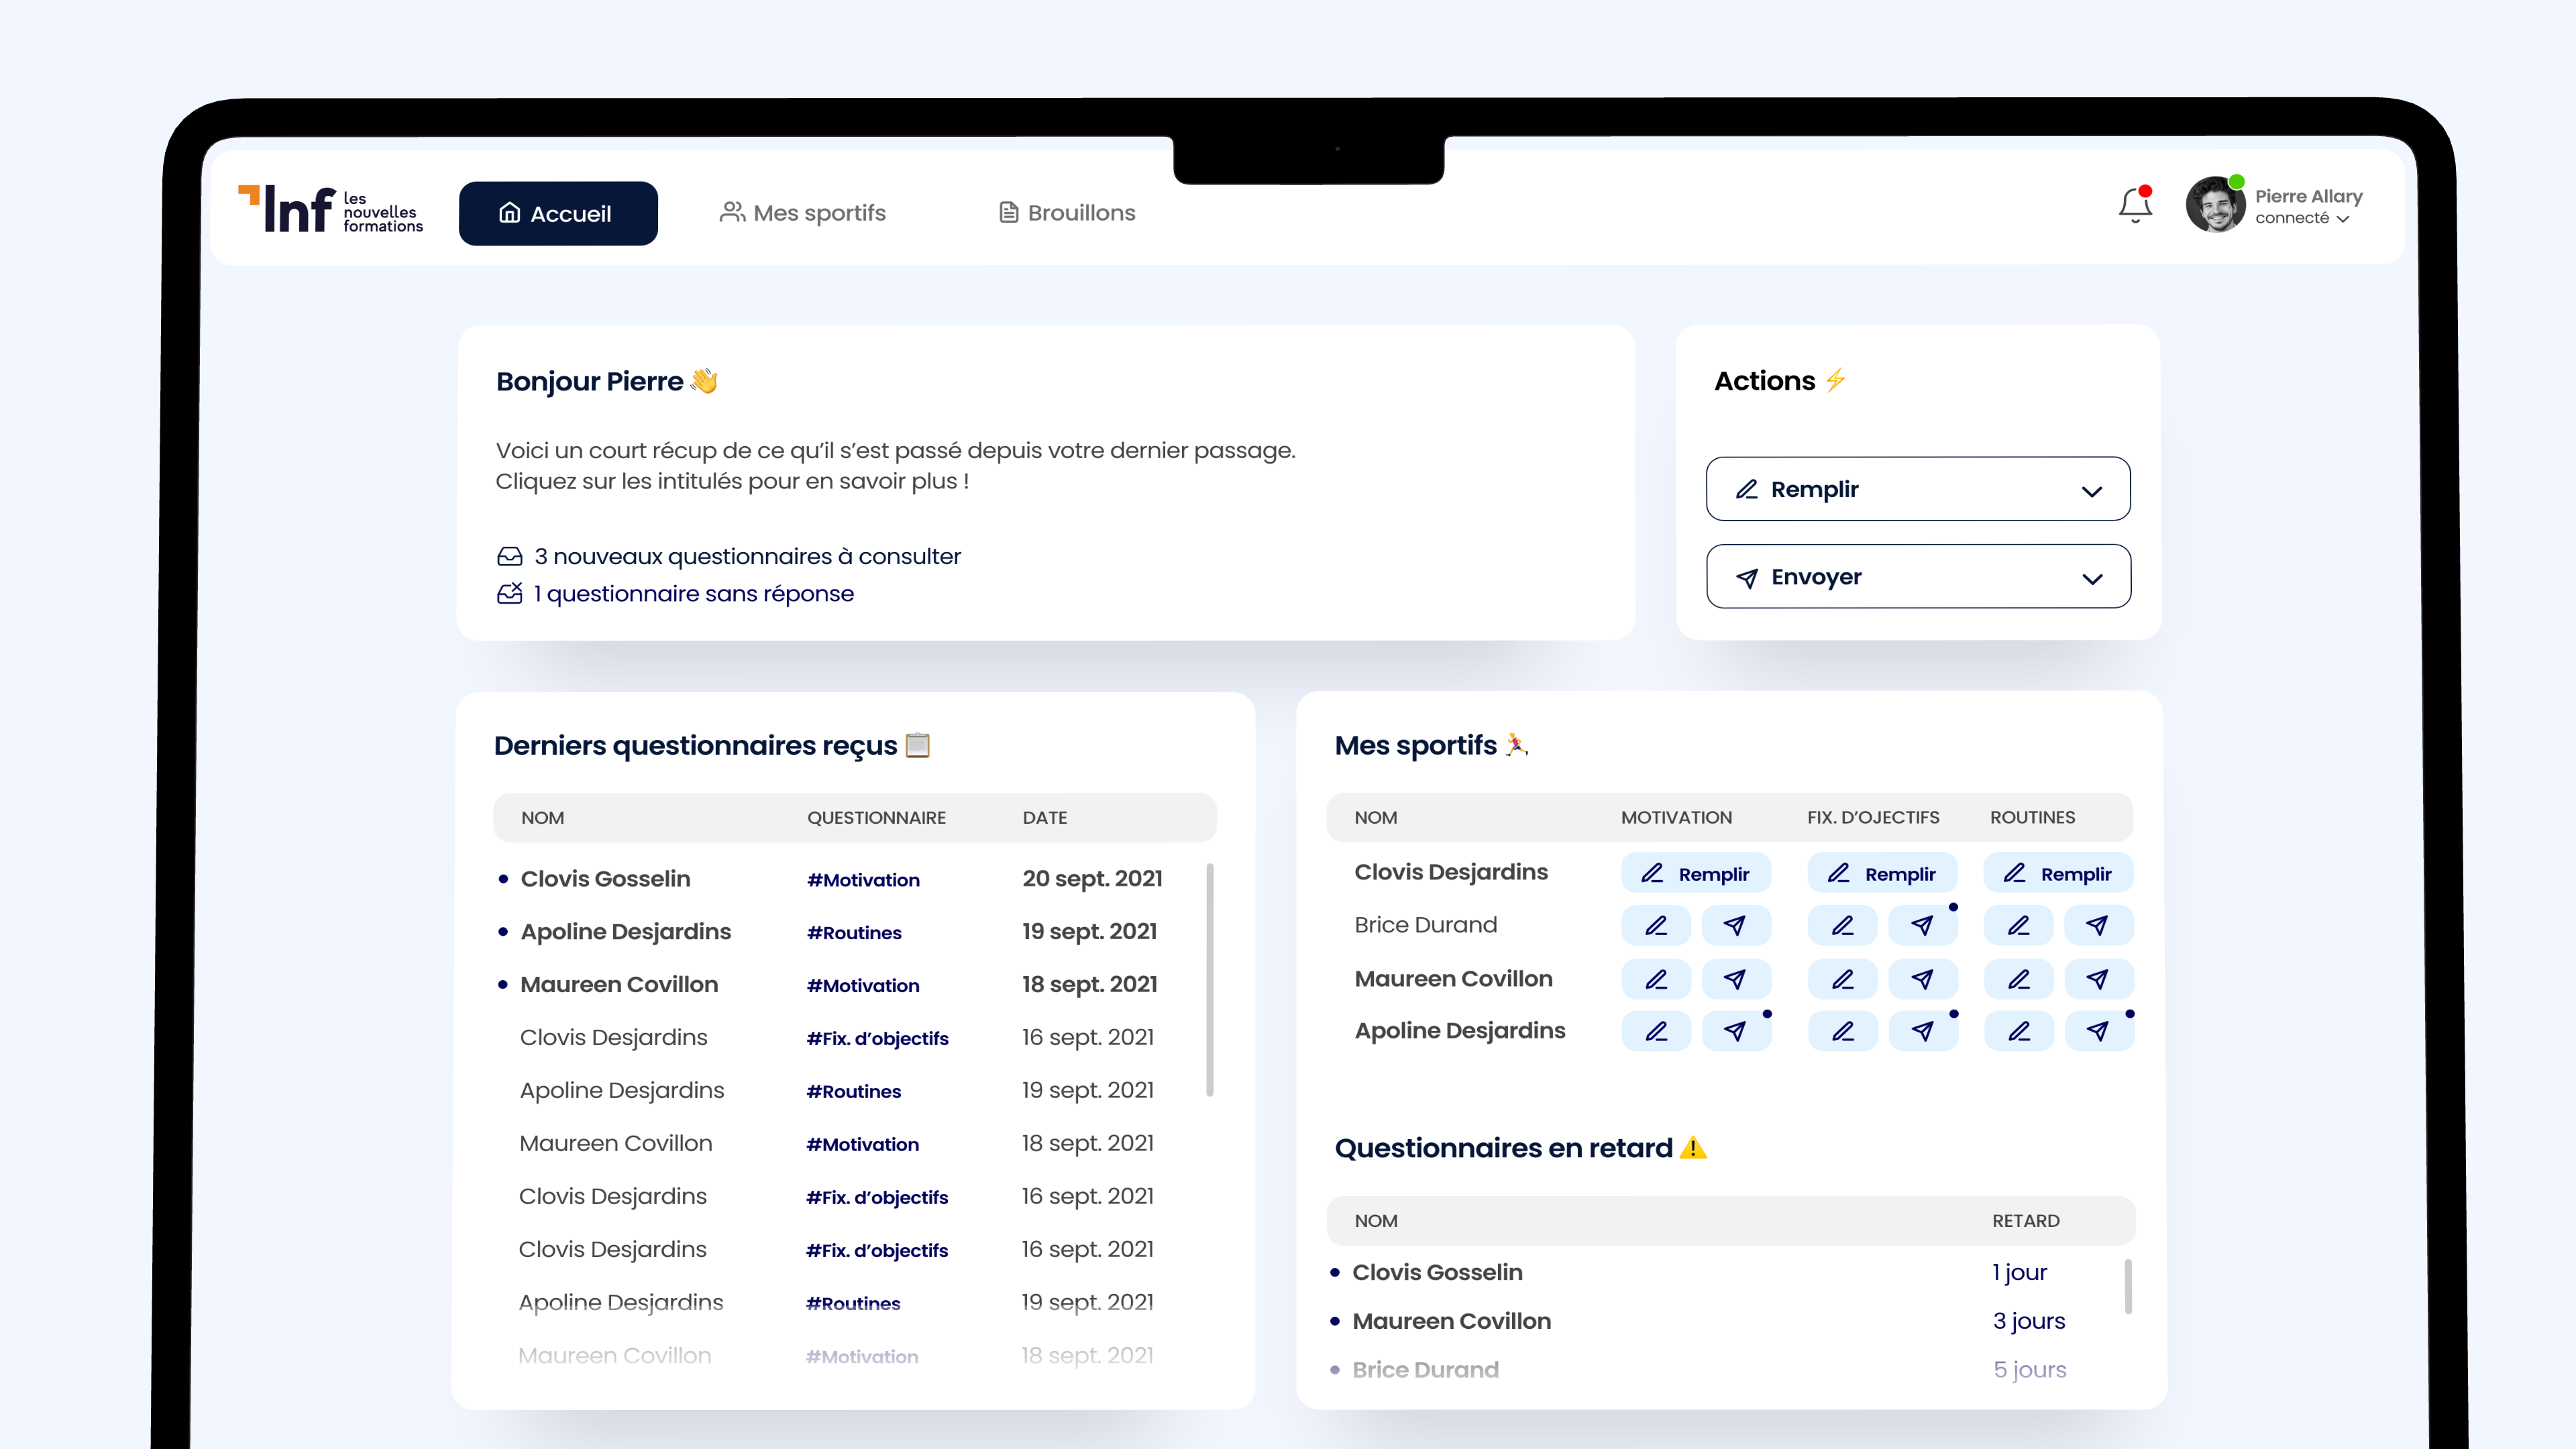
Task: Click Maureen Covillon's Routines send icon
Action: (2099, 979)
